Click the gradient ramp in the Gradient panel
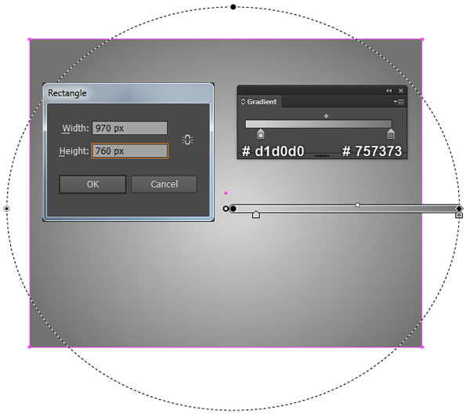Screen dimensions: 470x414 pyautogui.click(x=319, y=124)
